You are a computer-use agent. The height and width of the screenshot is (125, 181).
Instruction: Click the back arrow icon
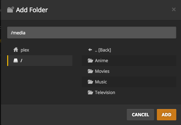click(x=90, y=50)
